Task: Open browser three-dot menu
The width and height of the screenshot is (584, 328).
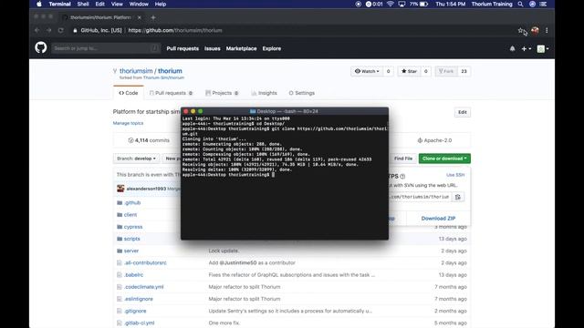Action: coord(547,30)
